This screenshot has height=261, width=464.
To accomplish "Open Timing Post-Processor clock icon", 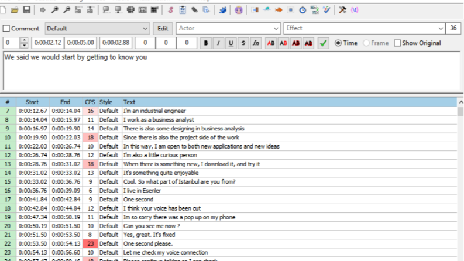I will 303,10.
